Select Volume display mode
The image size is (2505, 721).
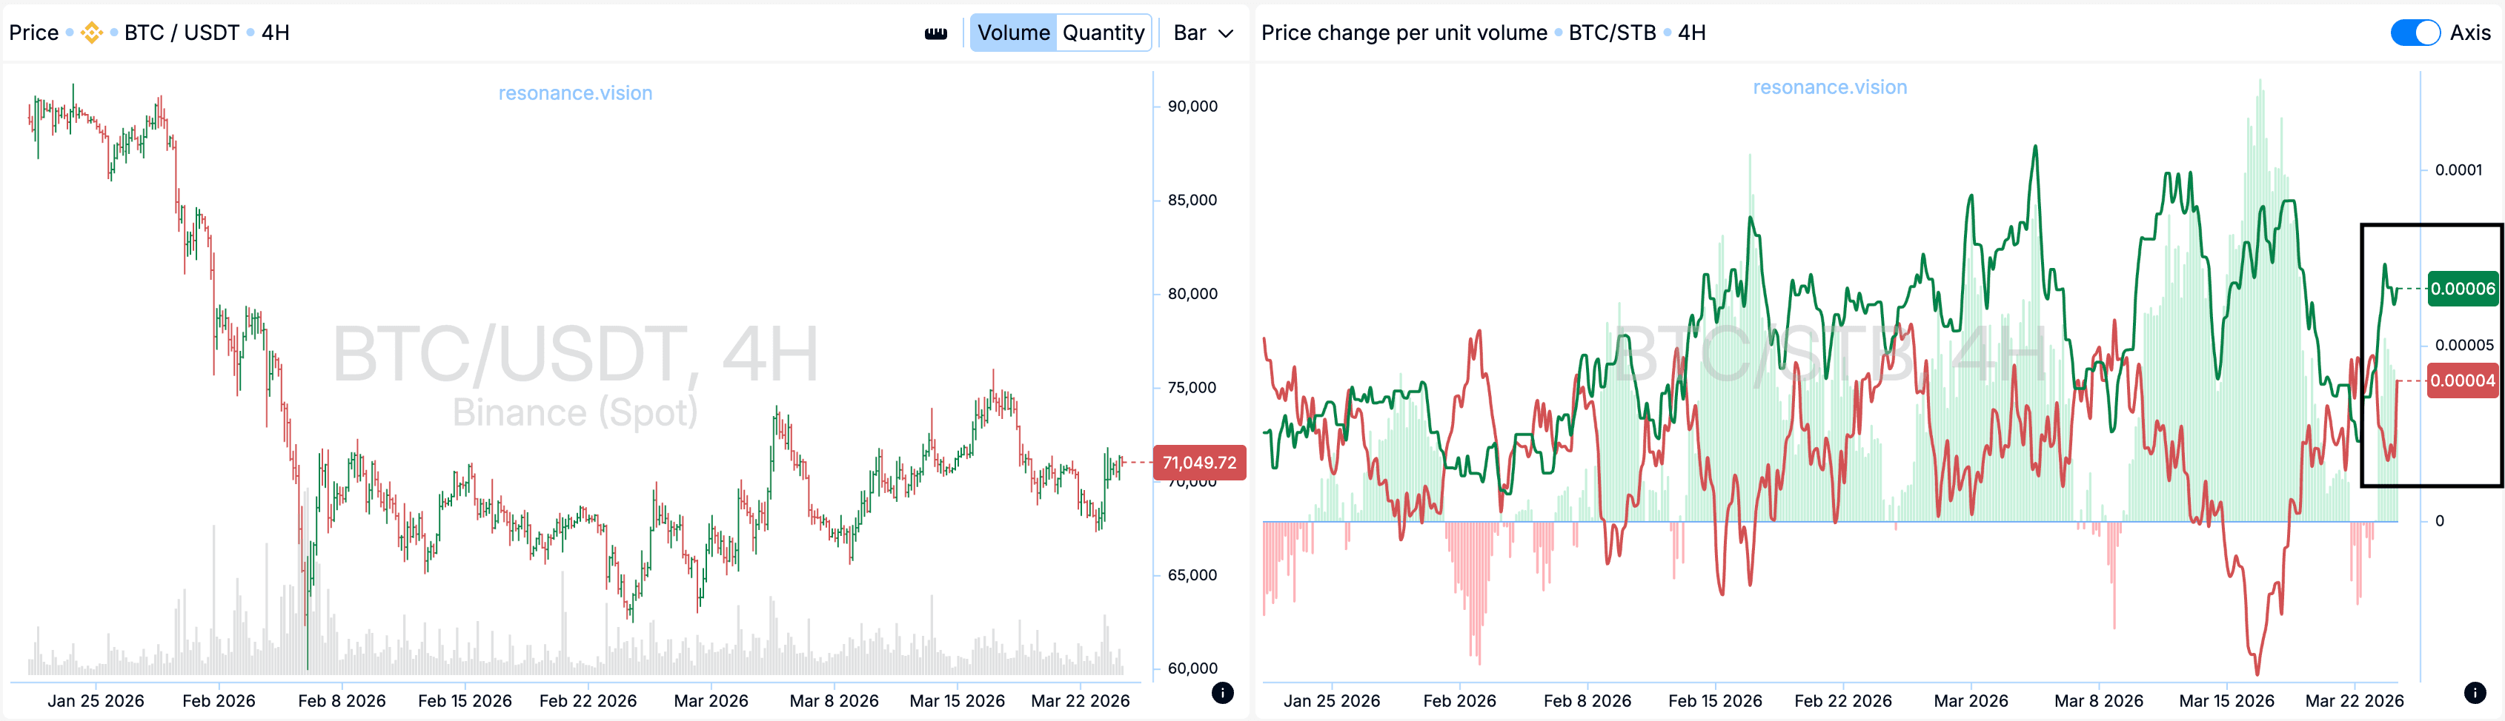[x=1013, y=33]
